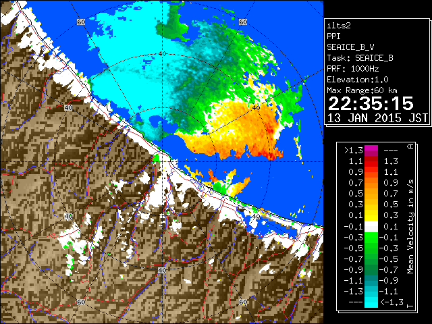Select the 'ilts2' radar name text

click(339, 26)
